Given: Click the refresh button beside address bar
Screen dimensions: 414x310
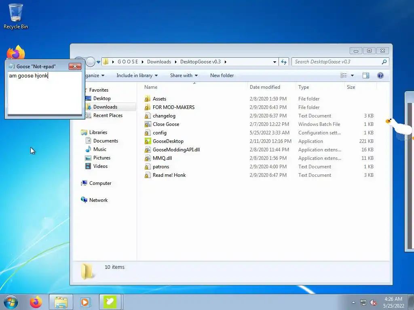Looking at the screenshot, I should [x=284, y=62].
